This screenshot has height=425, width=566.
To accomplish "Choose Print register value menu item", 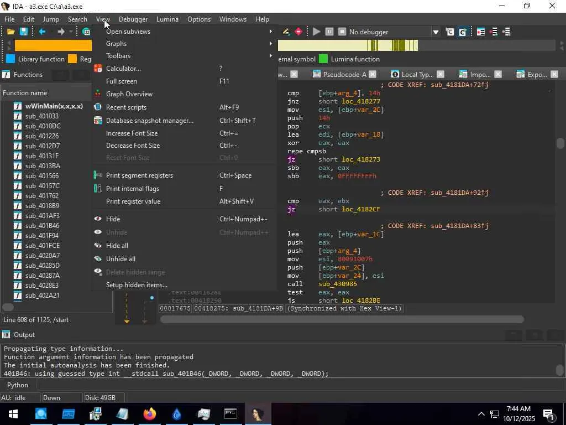I will 184,201.
